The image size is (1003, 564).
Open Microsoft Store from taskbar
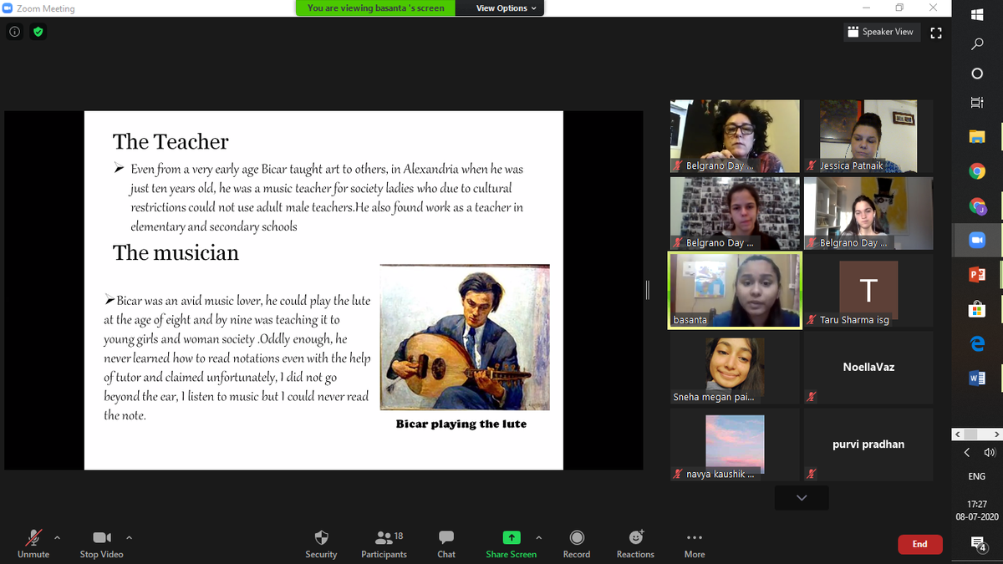tap(977, 309)
